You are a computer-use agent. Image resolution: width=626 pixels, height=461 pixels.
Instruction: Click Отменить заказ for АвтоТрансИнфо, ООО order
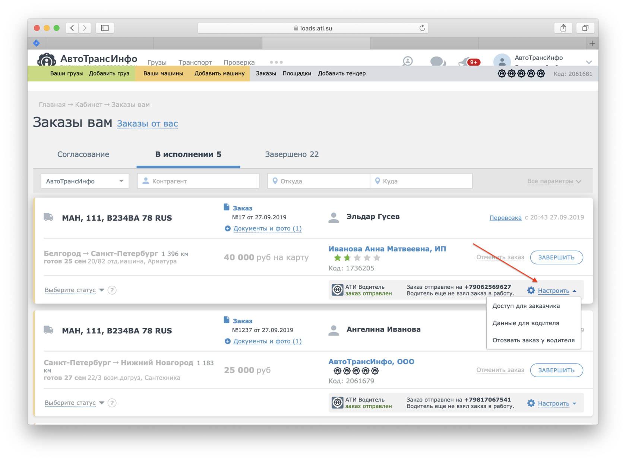(x=500, y=370)
